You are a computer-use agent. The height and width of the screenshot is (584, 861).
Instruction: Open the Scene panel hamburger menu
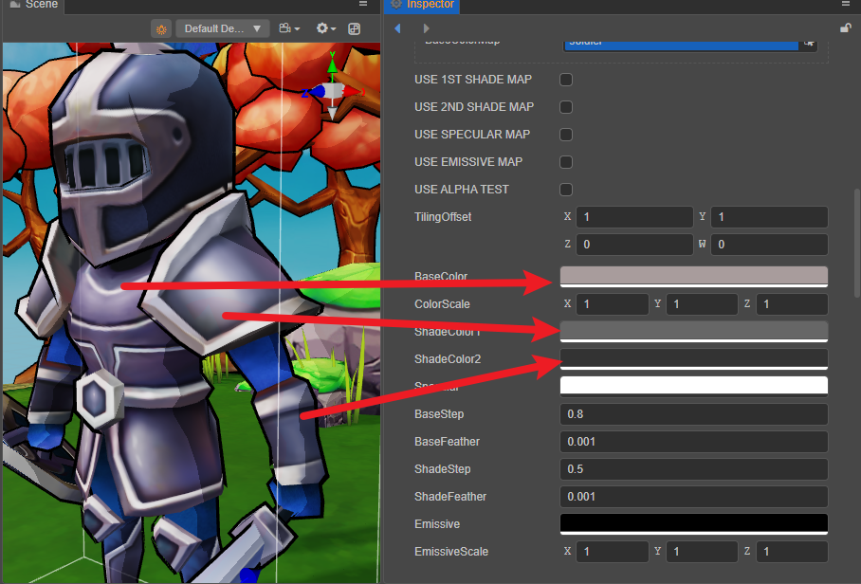tap(364, 5)
